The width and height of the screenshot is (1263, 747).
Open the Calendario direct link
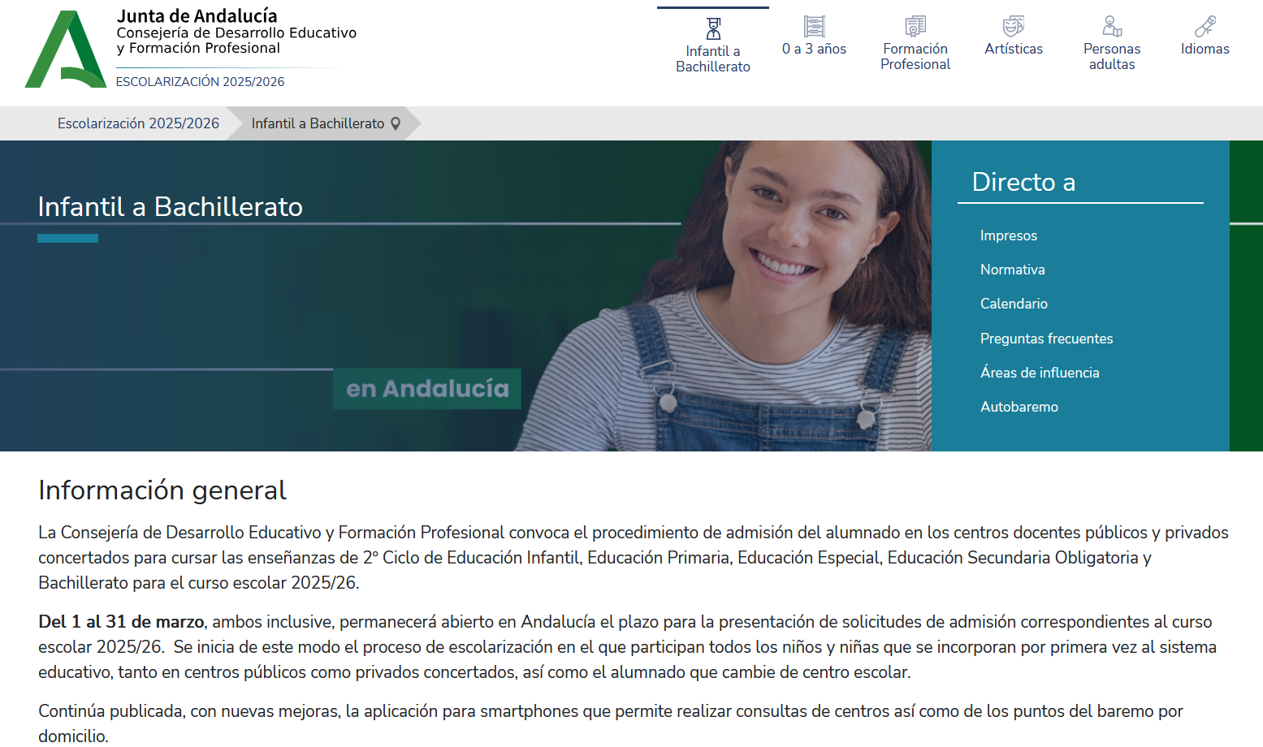pos(1014,304)
